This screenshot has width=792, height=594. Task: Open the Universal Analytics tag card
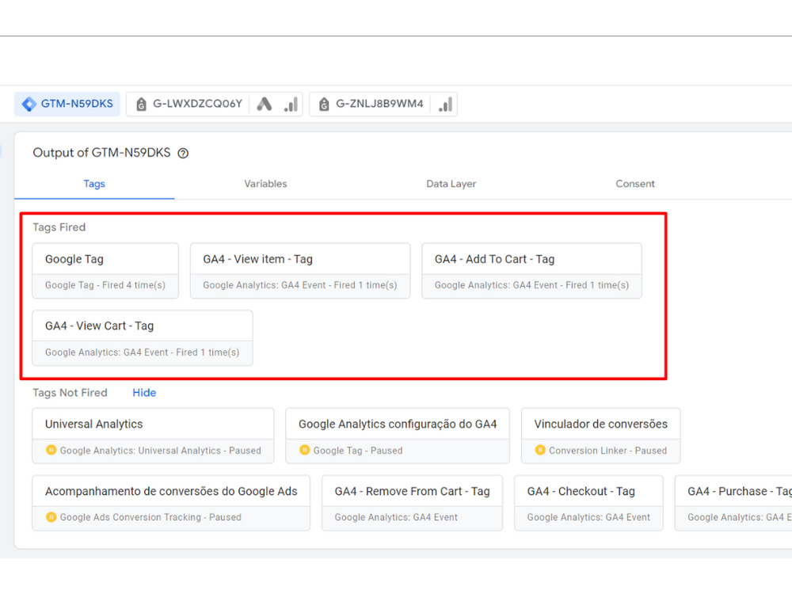pos(153,436)
